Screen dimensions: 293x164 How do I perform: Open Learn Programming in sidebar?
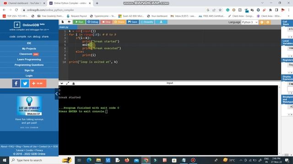[29, 59]
